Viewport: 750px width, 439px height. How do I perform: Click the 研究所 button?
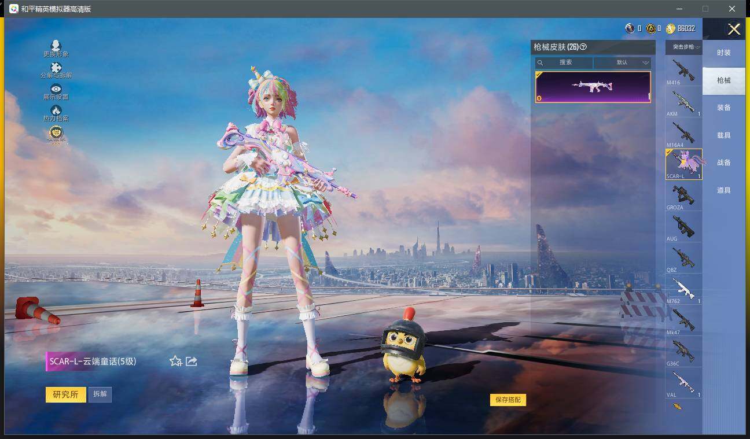point(65,394)
